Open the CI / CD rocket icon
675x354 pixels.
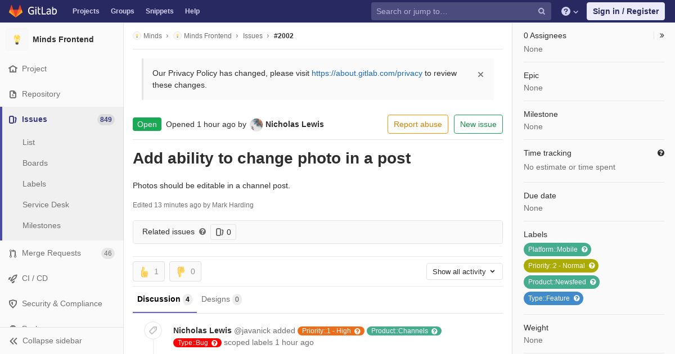pyautogui.click(x=13, y=279)
